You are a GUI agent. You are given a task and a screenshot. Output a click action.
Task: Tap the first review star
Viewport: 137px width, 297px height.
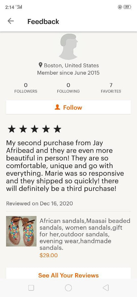pos(12,129)
